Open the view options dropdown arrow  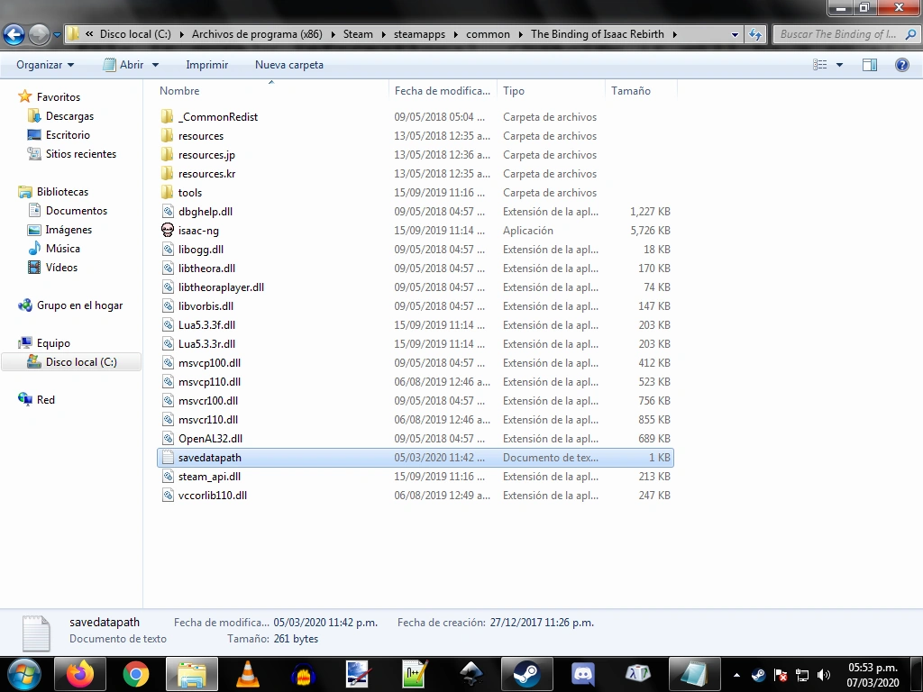[840, 65]
